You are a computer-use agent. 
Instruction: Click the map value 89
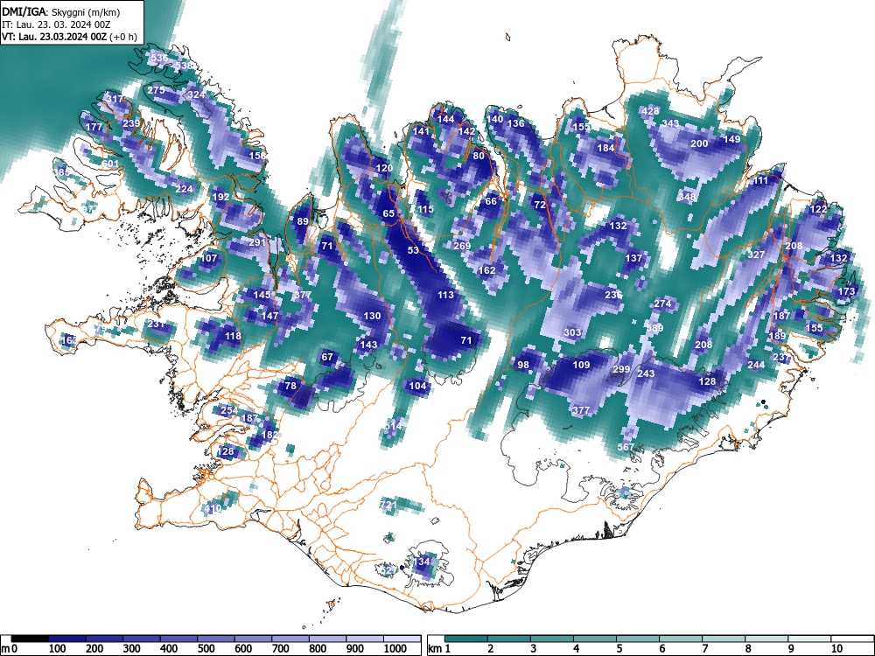coord(303,221)
